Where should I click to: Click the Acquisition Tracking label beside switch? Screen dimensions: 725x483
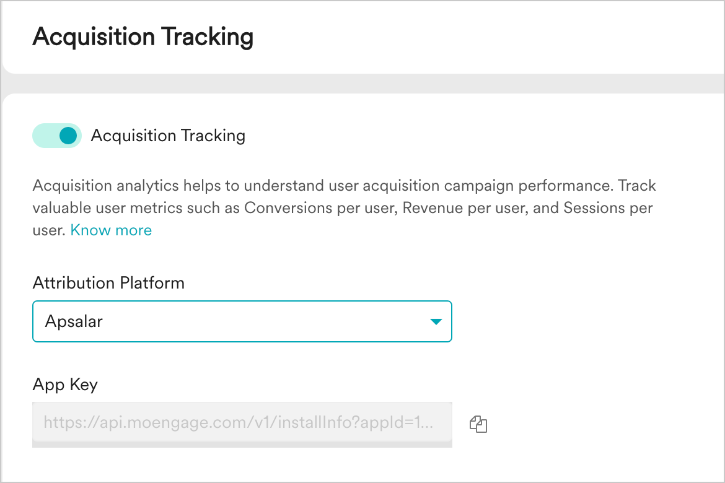point(168,136)
